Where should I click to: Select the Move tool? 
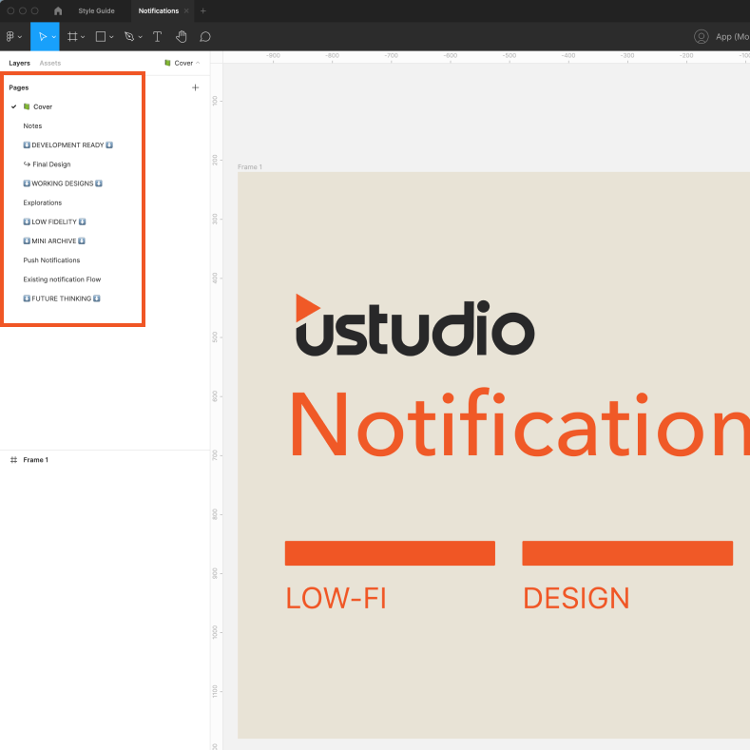43,36
